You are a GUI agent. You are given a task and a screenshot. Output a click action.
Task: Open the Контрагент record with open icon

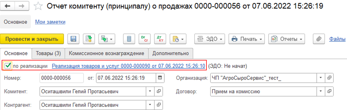coord(159,105)
